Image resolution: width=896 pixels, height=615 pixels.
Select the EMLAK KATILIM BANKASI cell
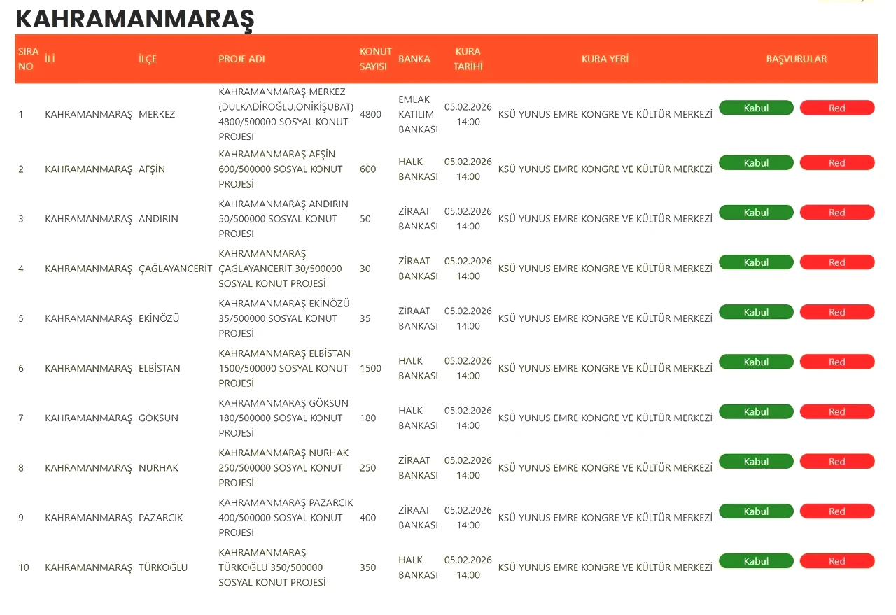coord(417,114)
